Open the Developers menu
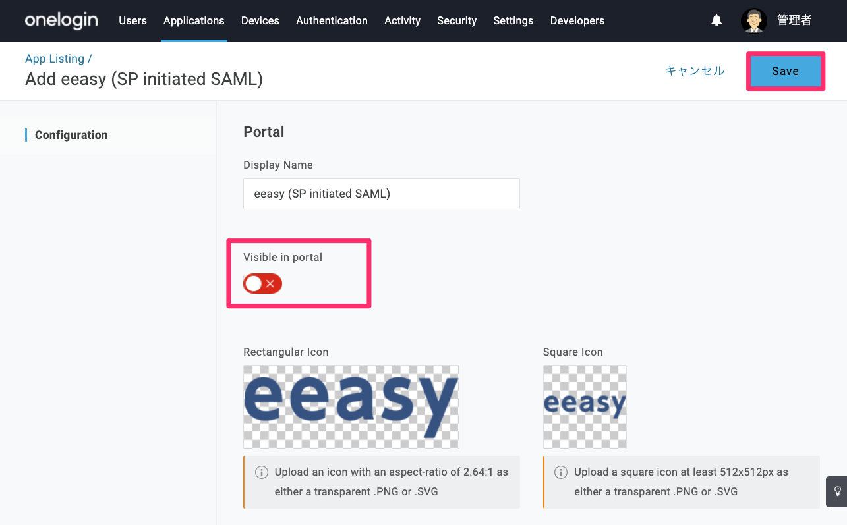Image resolution: width=847 pixels, height=525 pixels. 577,21
